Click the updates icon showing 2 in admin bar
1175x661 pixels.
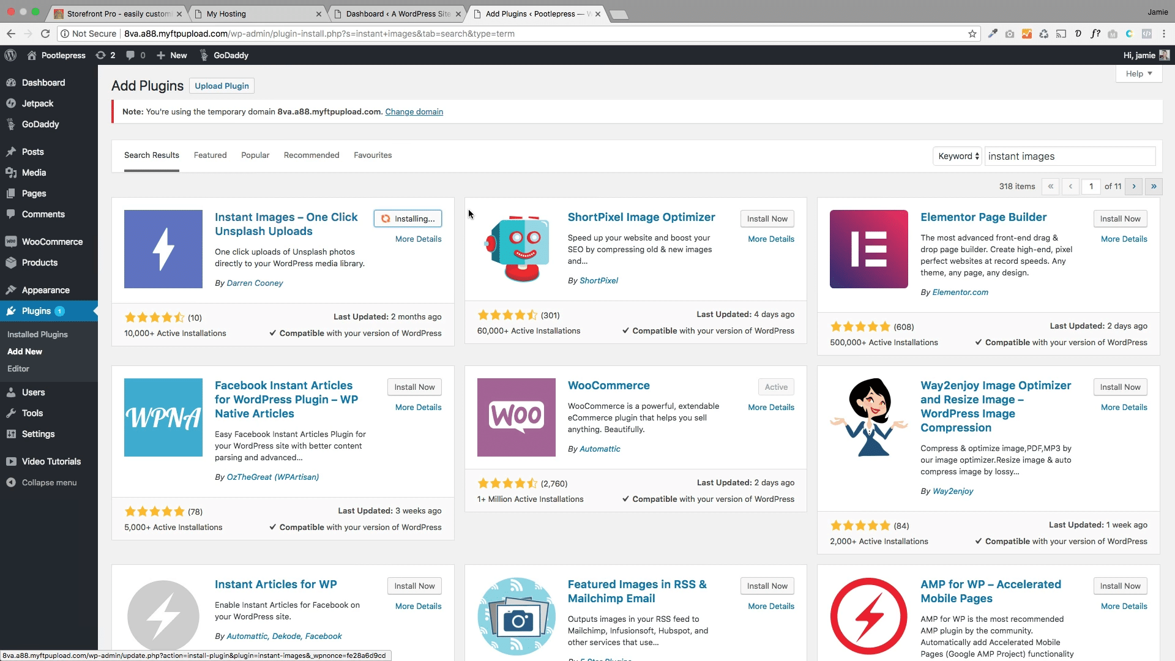pyautogui.click(x=105, y=55)
